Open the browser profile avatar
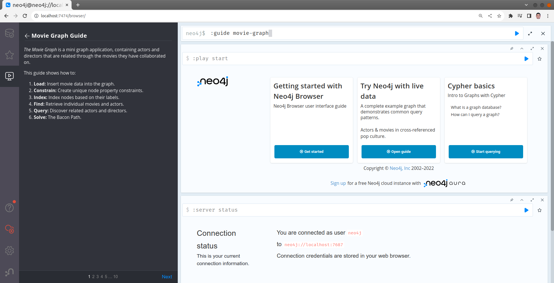 (538, 16)
